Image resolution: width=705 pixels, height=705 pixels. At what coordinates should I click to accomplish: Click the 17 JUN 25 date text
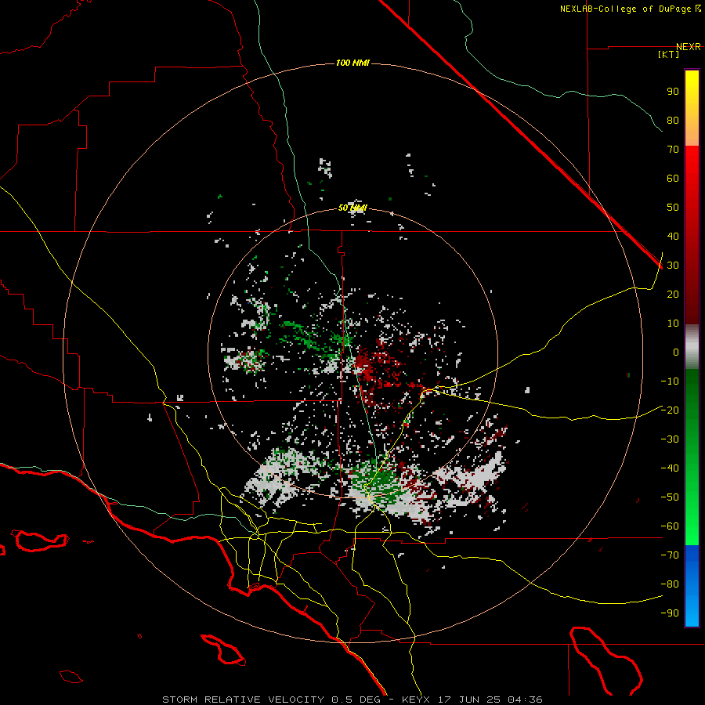tap(469, 700)
